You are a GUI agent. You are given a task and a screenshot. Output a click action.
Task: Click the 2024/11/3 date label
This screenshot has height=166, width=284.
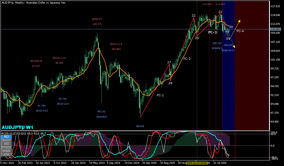point(116,44)
